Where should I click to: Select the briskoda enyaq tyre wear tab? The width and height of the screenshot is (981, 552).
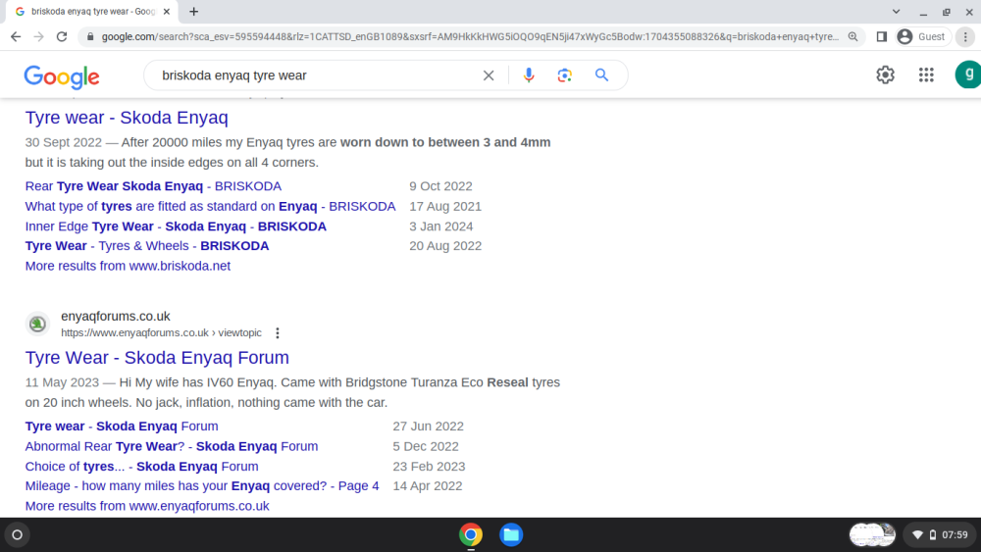coord(92,11)
